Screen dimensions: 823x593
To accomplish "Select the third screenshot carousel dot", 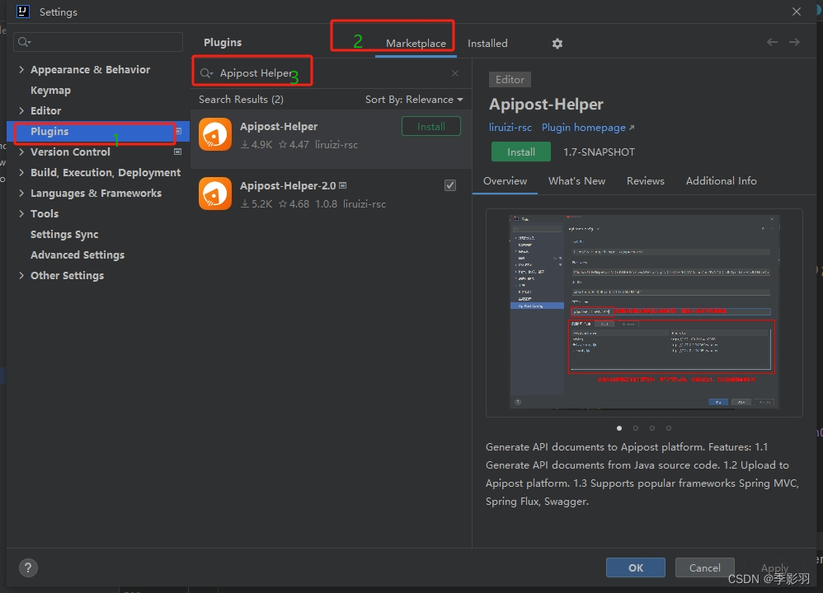I will (x=652, y=428).
